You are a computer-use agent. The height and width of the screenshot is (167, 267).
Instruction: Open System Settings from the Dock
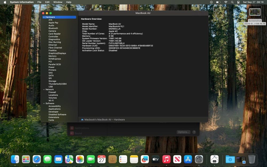click(199, 159)
